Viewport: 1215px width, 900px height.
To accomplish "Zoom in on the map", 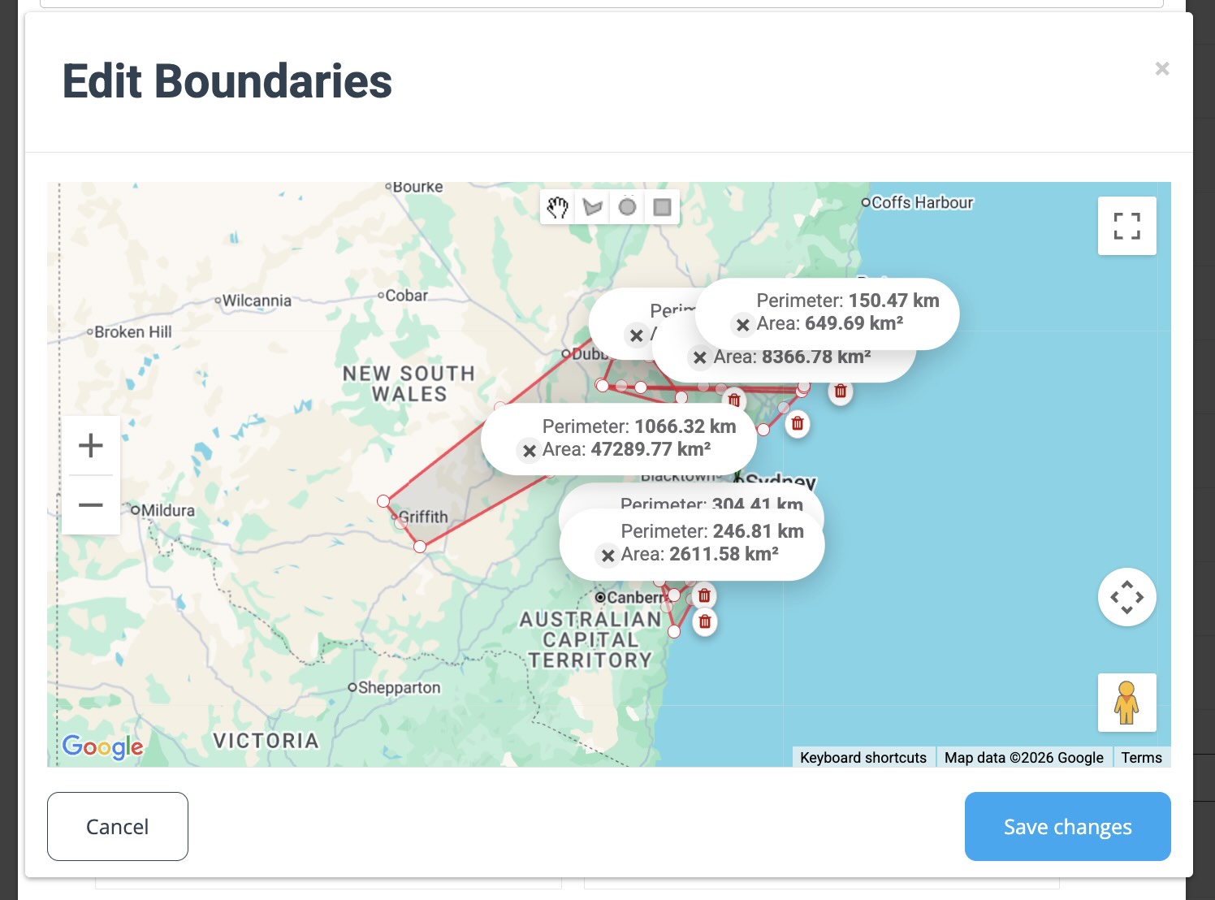I will (x=91, y=445).
